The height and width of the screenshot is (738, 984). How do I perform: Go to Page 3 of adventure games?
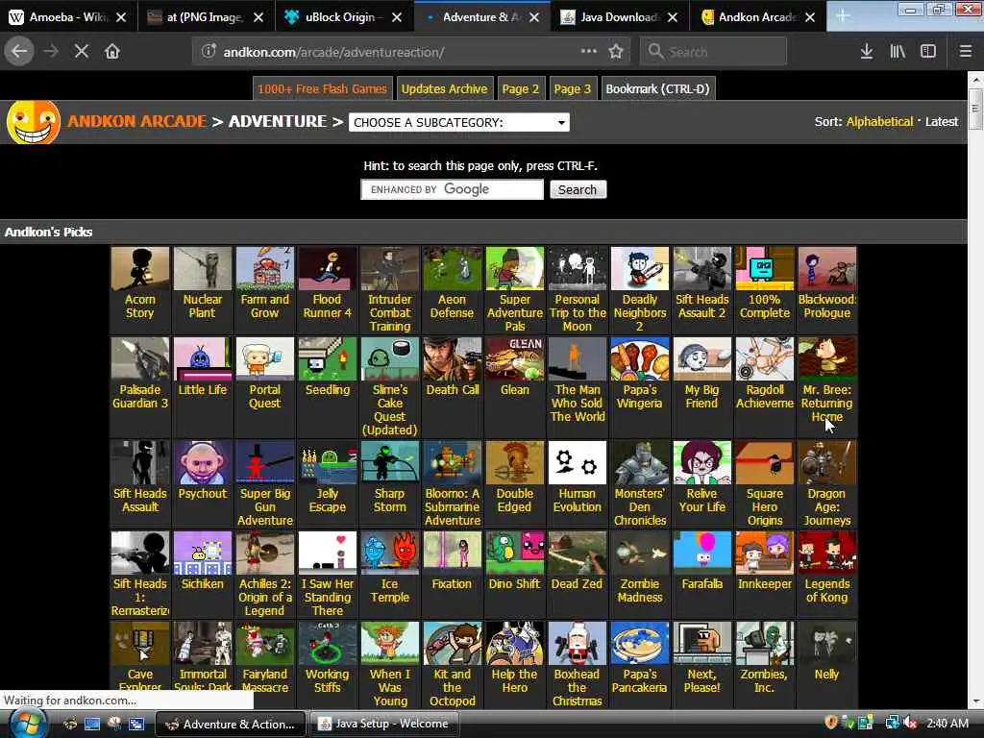point(572,89)
